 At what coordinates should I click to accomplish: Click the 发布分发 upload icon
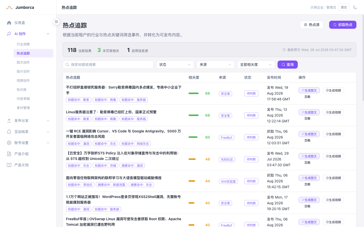click(9, 121)
